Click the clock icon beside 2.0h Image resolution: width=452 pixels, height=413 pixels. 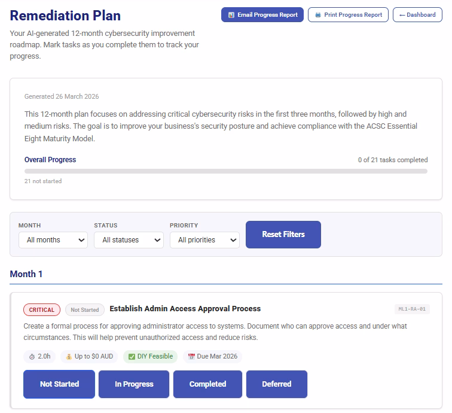tap(32, 357)
